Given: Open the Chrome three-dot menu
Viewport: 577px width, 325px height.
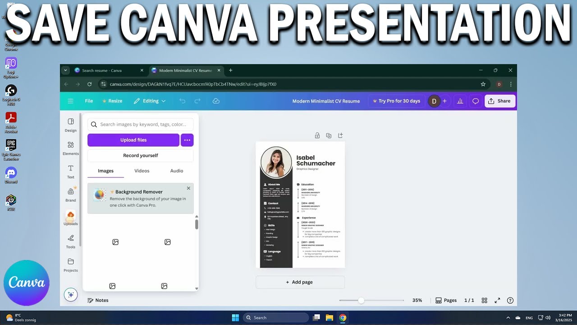Looking at the screenshot, I should [x=511, y=84].
